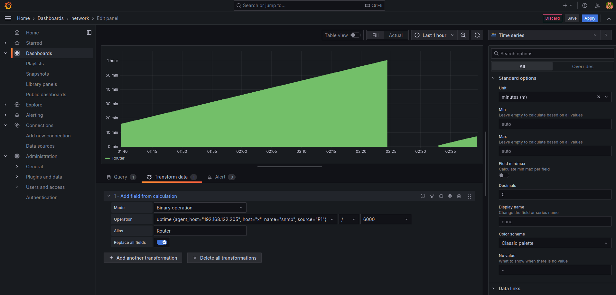
Task: Click the zoom out time range icon
Action: [x=463, y=35]
